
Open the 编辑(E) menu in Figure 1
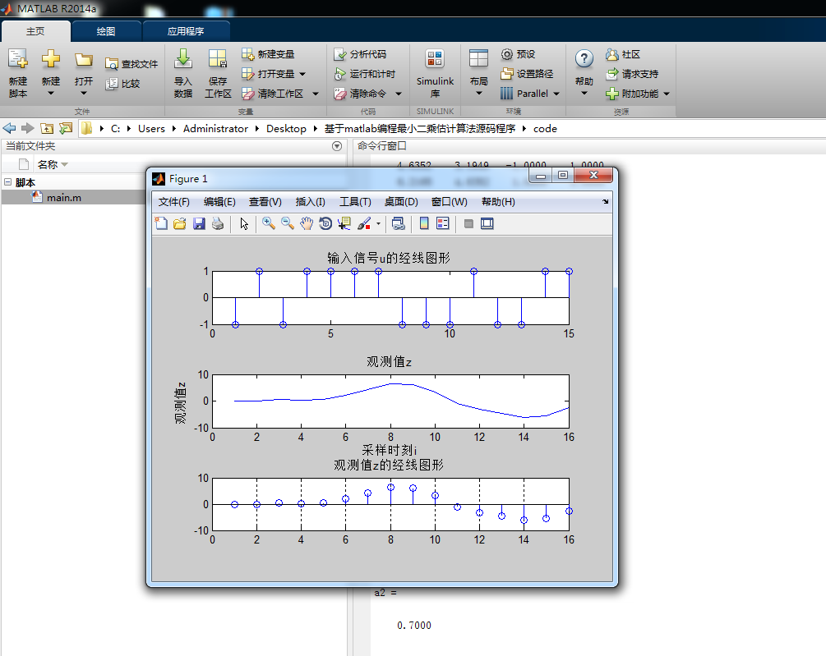[219, 202]
